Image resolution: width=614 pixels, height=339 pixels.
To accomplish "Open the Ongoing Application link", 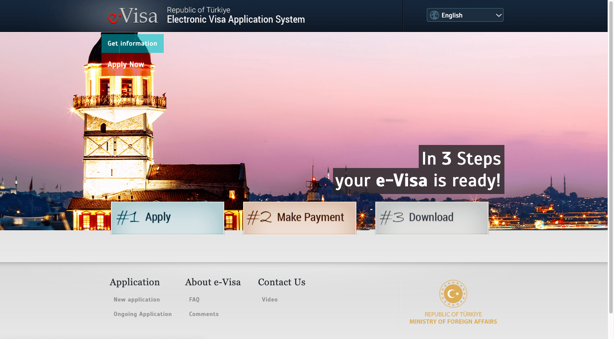I will pyautogui.click(x=143, y=314).
